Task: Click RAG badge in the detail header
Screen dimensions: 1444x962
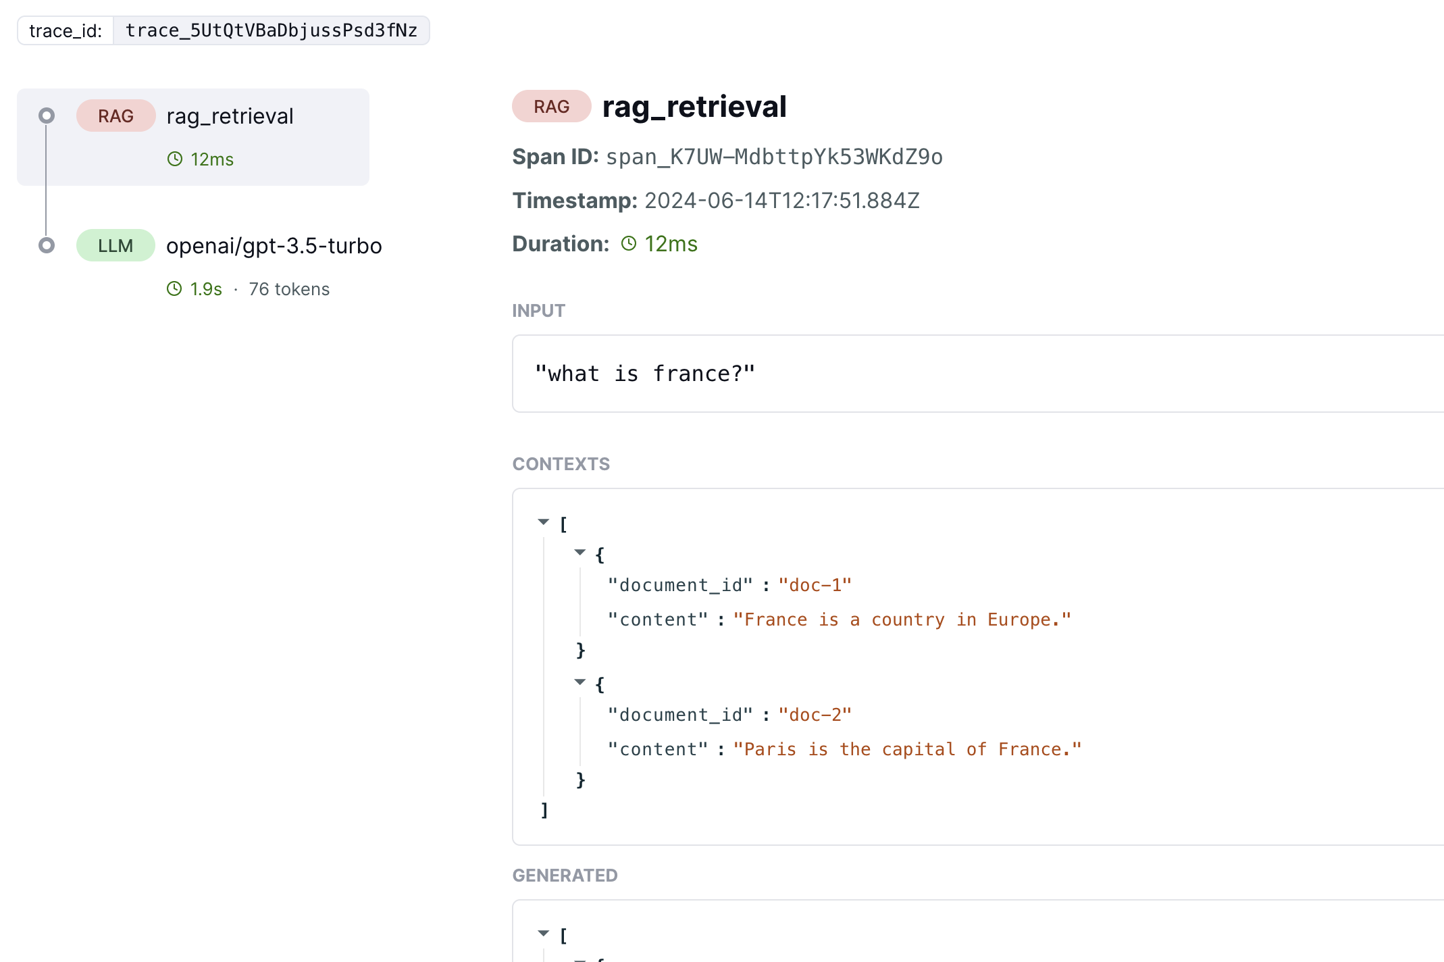Action: [x=552, y=107]
